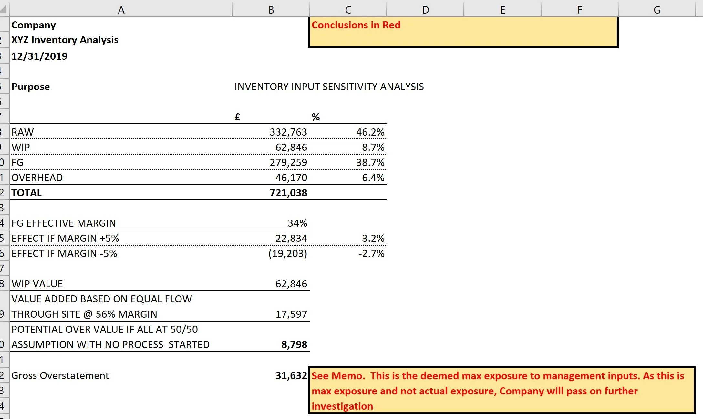The image size is (703, 419).
Task: Click TOTAL value 721,038 cell
Action: (288, 193)
